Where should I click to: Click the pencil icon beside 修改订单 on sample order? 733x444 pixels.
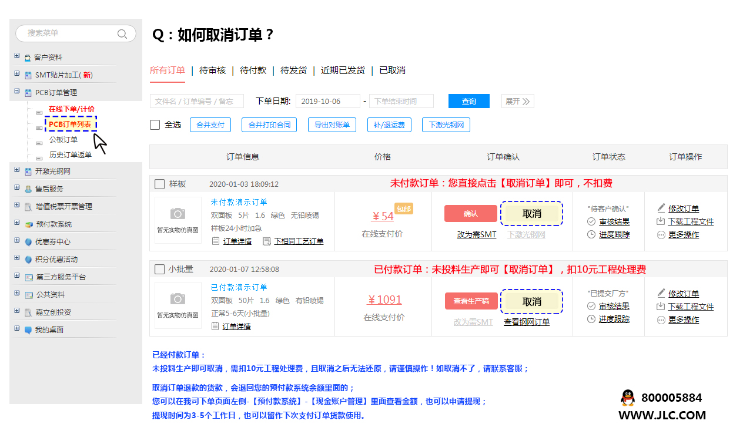(660, 207)
